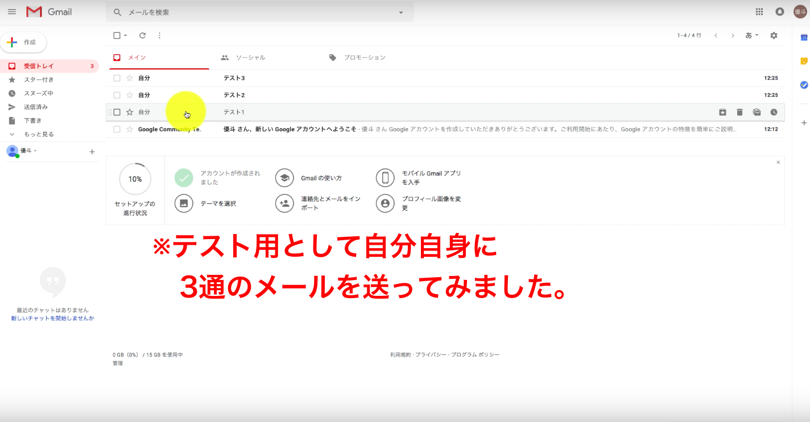This screenshot has height=422, width=810.
Task: Star the テスト2 email
Action: click(x=130, y=95)
